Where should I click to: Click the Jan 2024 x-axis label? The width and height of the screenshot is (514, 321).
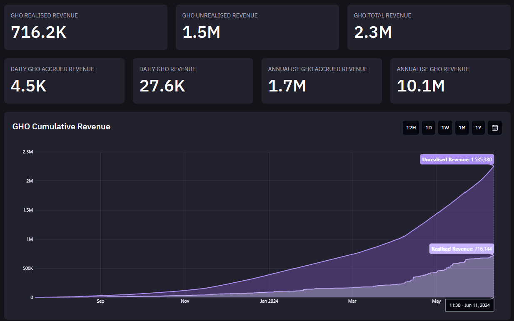coord(269,301)
